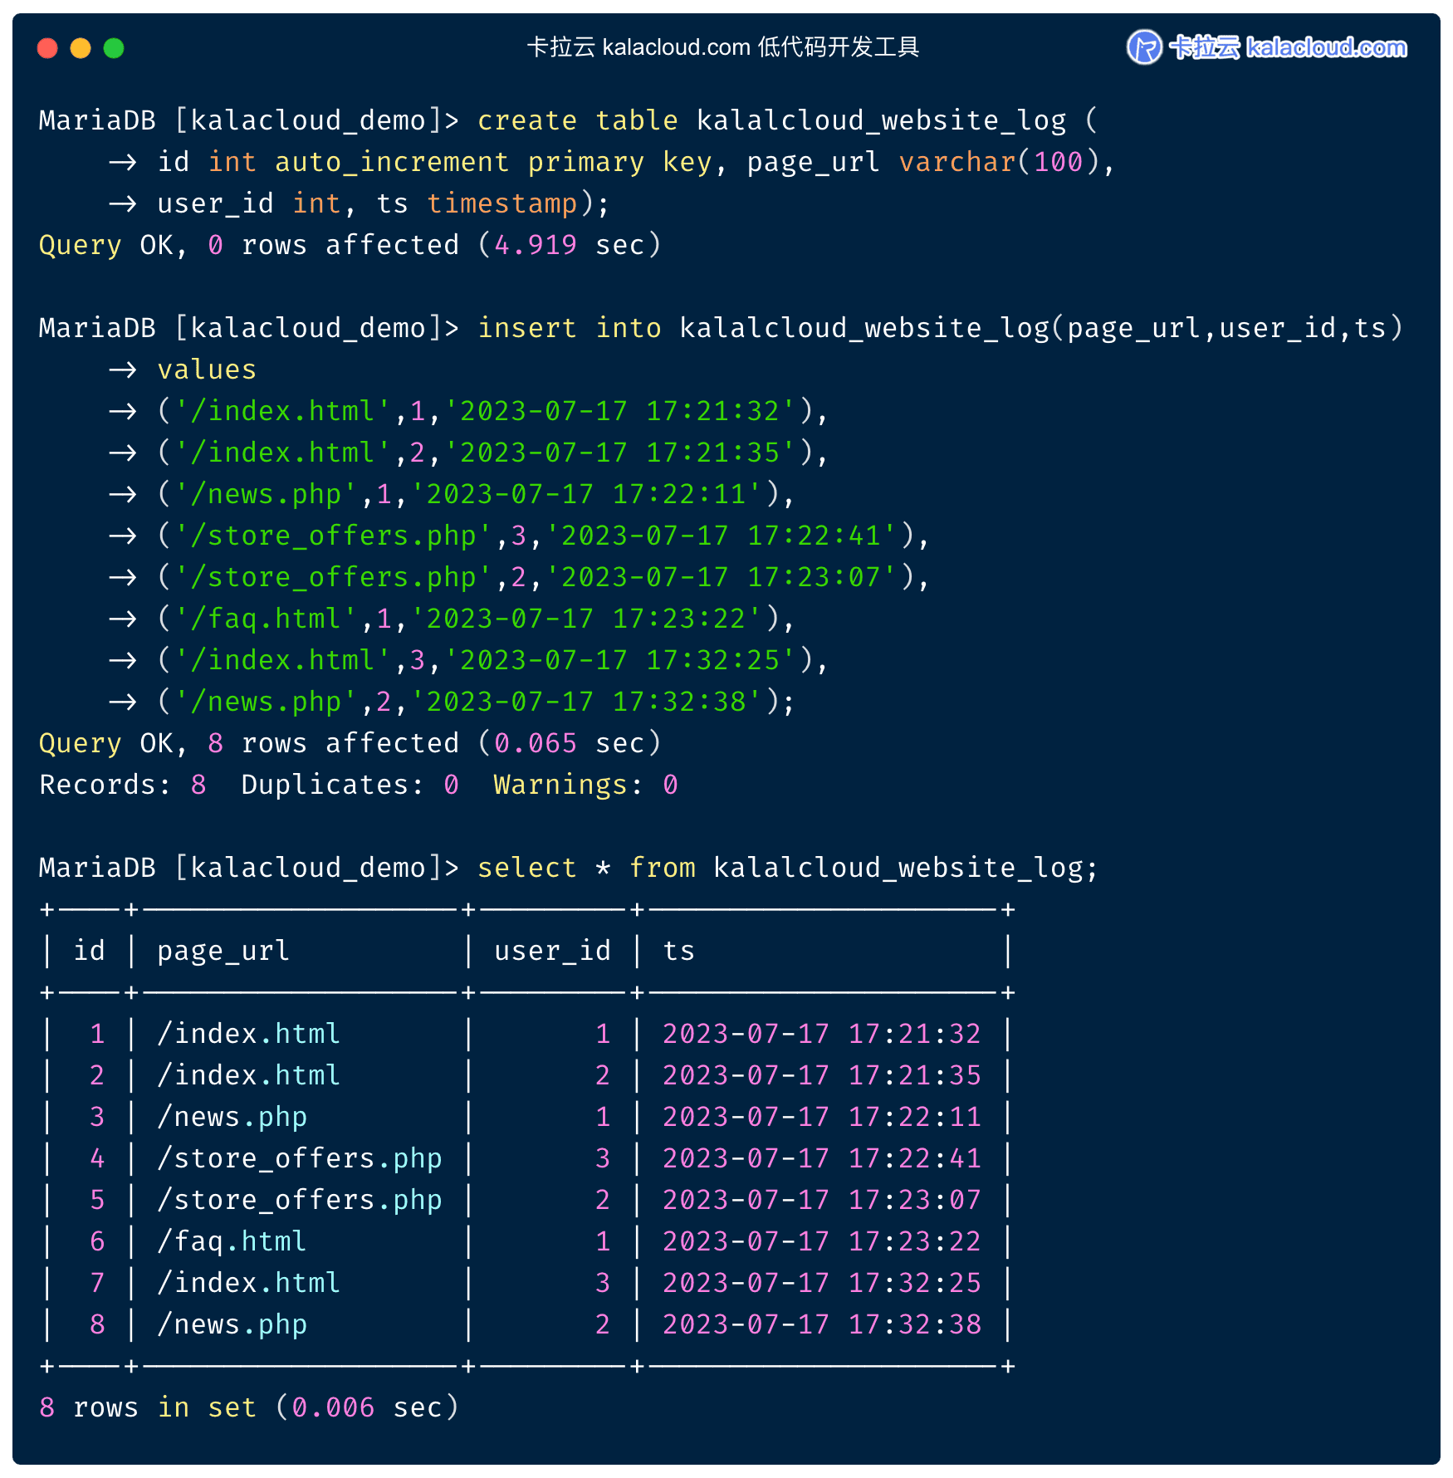Click the 'timestamp' keyword in the create statement
Viewport: 1453px width, 1478px height.
pos(501,203)
